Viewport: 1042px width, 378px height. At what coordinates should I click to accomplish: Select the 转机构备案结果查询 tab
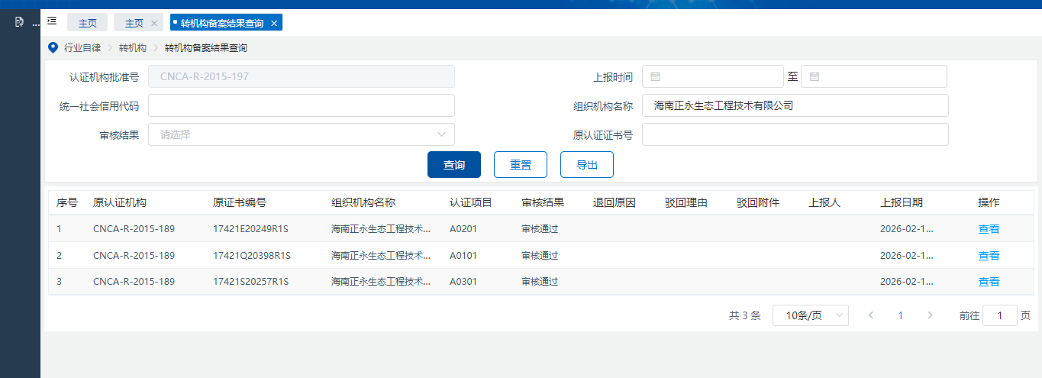pyautogui.click(x=223, y=23)
